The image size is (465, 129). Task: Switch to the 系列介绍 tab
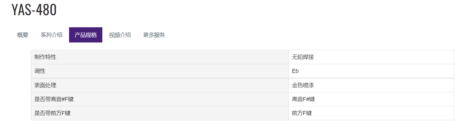[x=51, y=35]
